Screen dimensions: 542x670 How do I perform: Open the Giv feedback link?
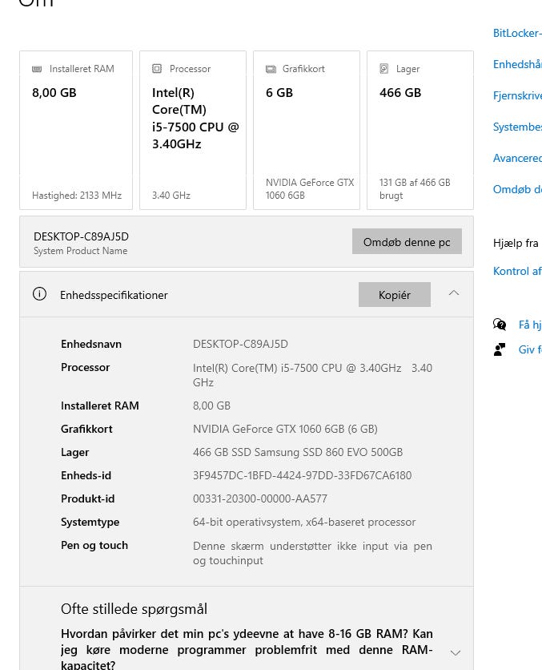(x=530, y=349)
